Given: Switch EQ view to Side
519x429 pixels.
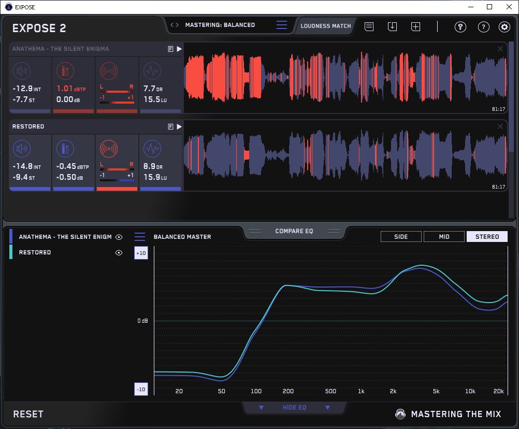Looking at the screenshot, I should click(x=401, y=237).
